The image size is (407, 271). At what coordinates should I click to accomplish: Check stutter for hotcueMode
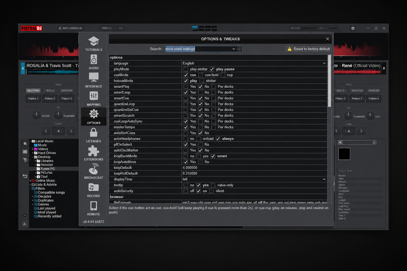coord(202,81)
